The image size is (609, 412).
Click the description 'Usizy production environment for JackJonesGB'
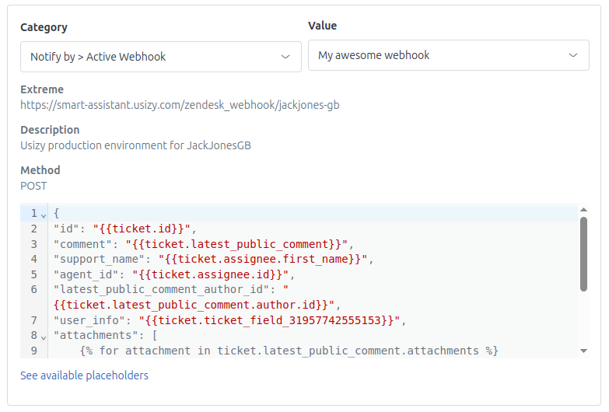pos(135,145)
